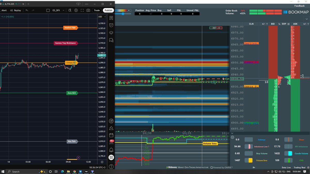
Task: Toggle the CVD indicator switch
Action: pos(288,160)
